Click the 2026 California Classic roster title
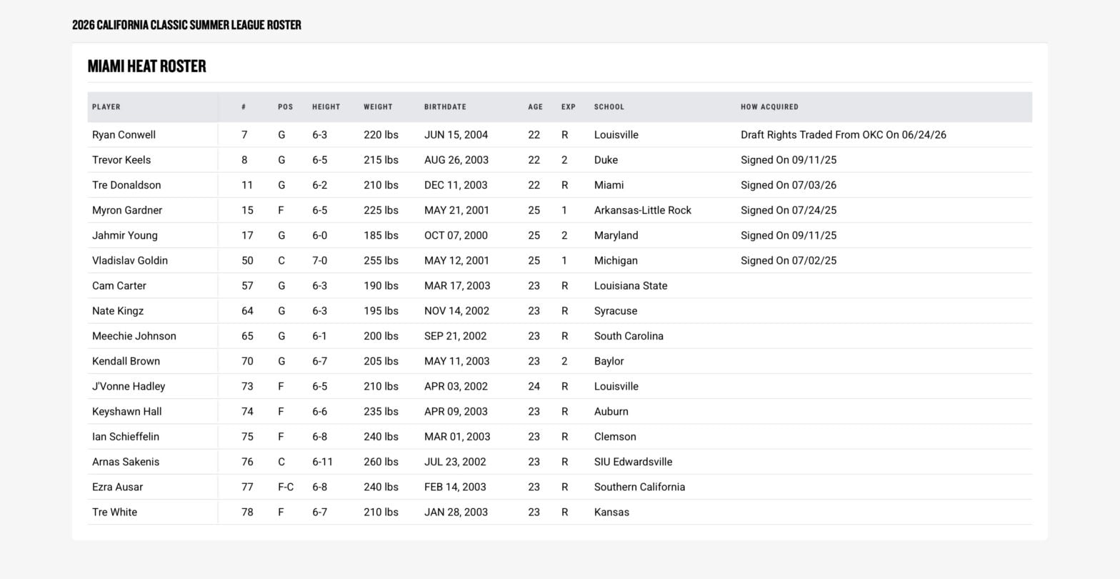Viewport: 1120px width, 579px height. pyautogui.click(x=186, y=25)
